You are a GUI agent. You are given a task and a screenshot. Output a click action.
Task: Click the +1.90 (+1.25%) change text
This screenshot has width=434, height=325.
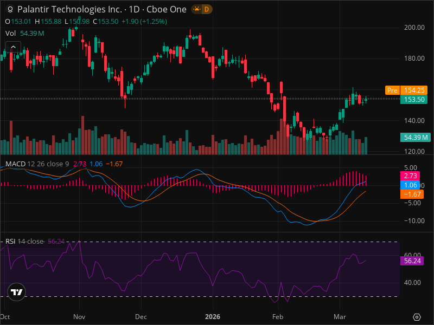(144, 22)
